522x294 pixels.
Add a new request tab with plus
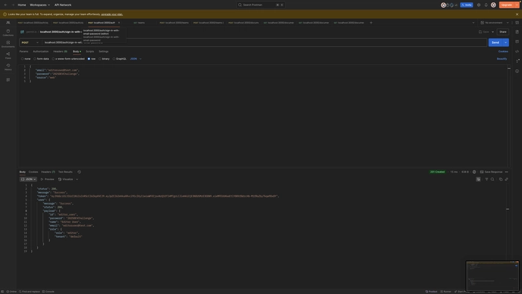click(371, 23)
